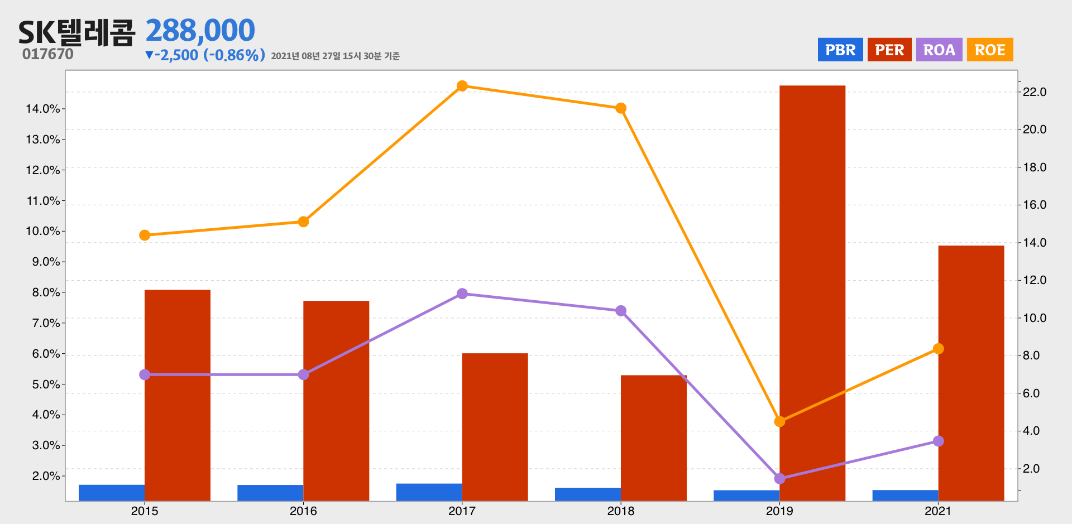Screen dimensions: 1072x524
Task: Toggle the PER legend button
Action: [x=889, y=50]
